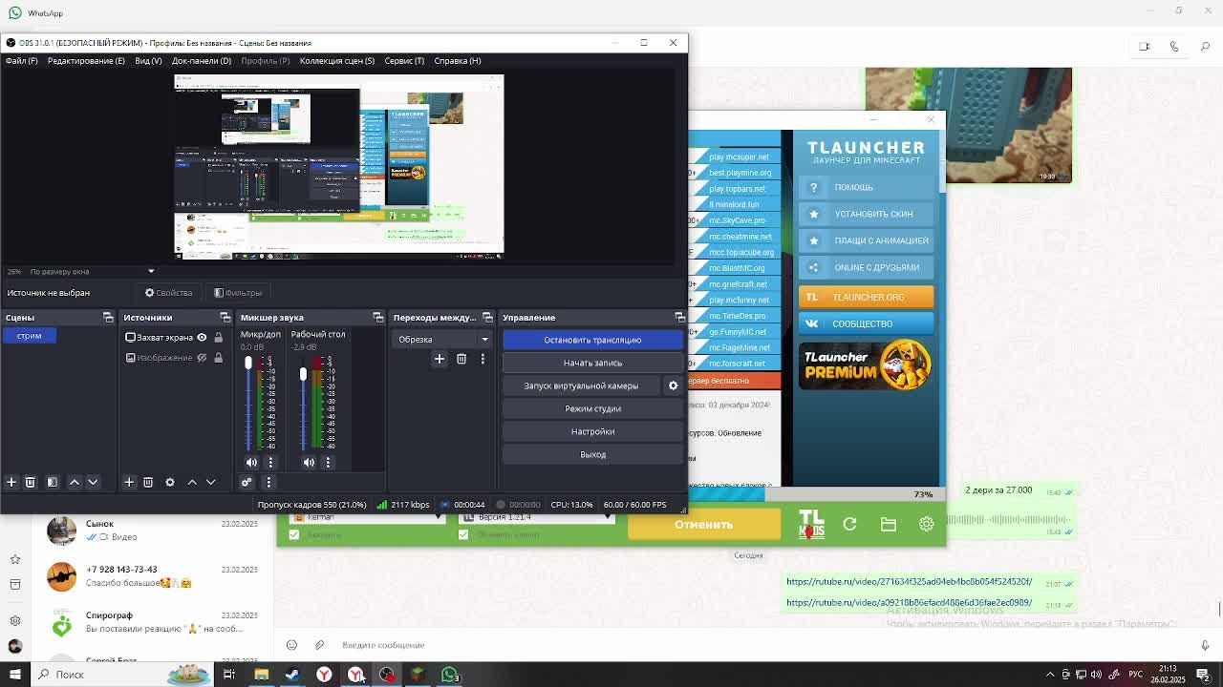Open Док-панели menu in OBS
Image resolution: width=1223 pixels, height=687 pixels.
coord(202,61)
